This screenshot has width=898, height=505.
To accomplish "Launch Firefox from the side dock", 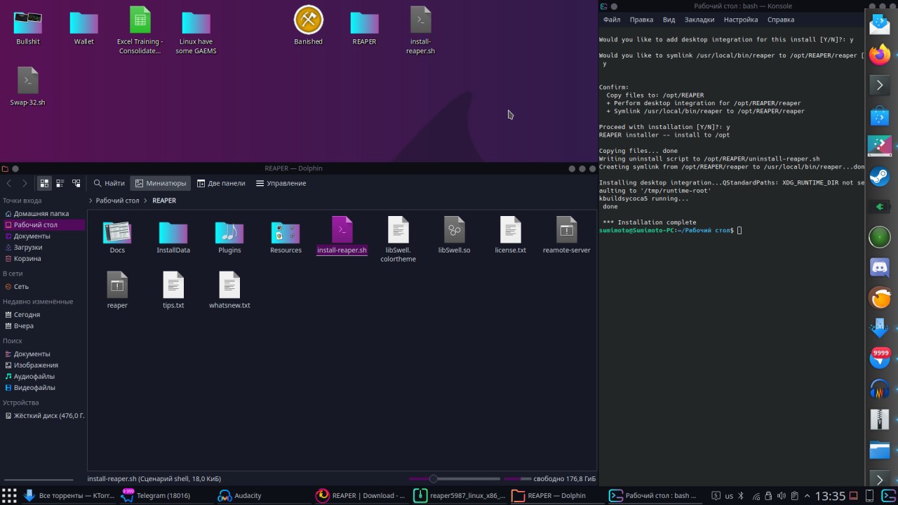I will (880, 55).
